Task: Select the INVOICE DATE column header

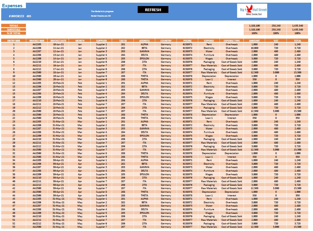Action: [58, 41]
